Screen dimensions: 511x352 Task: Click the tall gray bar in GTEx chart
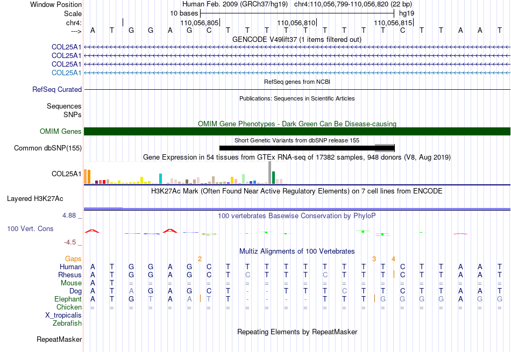point(270,173)
